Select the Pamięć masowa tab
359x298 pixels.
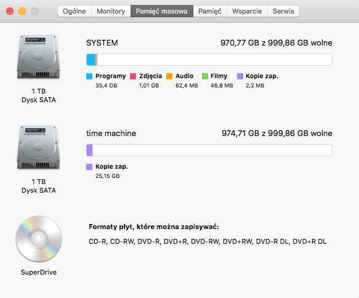click(x=161, y=11)
